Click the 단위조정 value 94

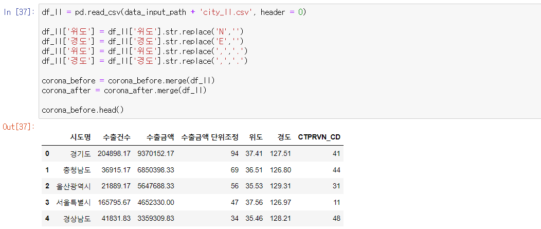pos(235,154)
